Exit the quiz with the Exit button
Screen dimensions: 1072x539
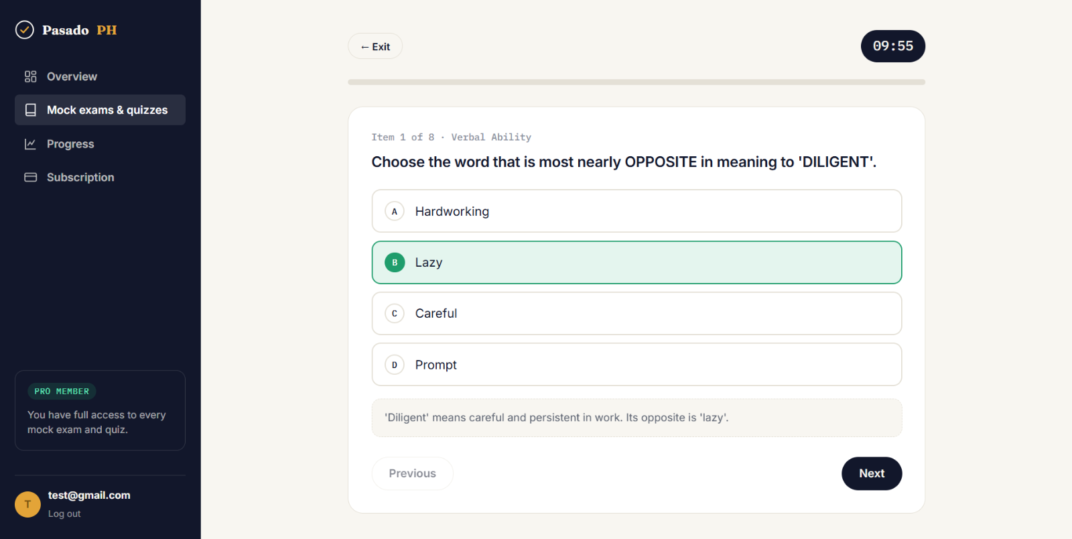(375, 46)
